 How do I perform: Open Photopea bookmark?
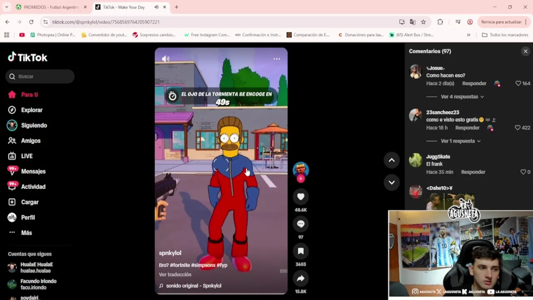[53, 35]
